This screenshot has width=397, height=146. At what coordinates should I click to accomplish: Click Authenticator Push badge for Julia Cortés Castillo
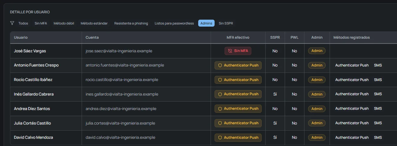click(x=238, y=123)
